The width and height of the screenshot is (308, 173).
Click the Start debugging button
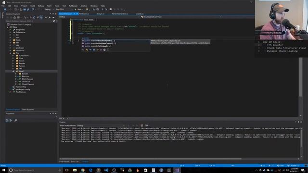coord(78,10)
